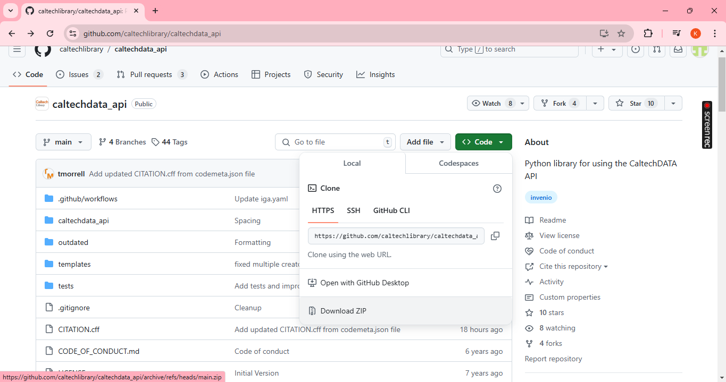This screenshot has height=382, width=726.
Task: Click the Watch button
Action: pos(492,104)
